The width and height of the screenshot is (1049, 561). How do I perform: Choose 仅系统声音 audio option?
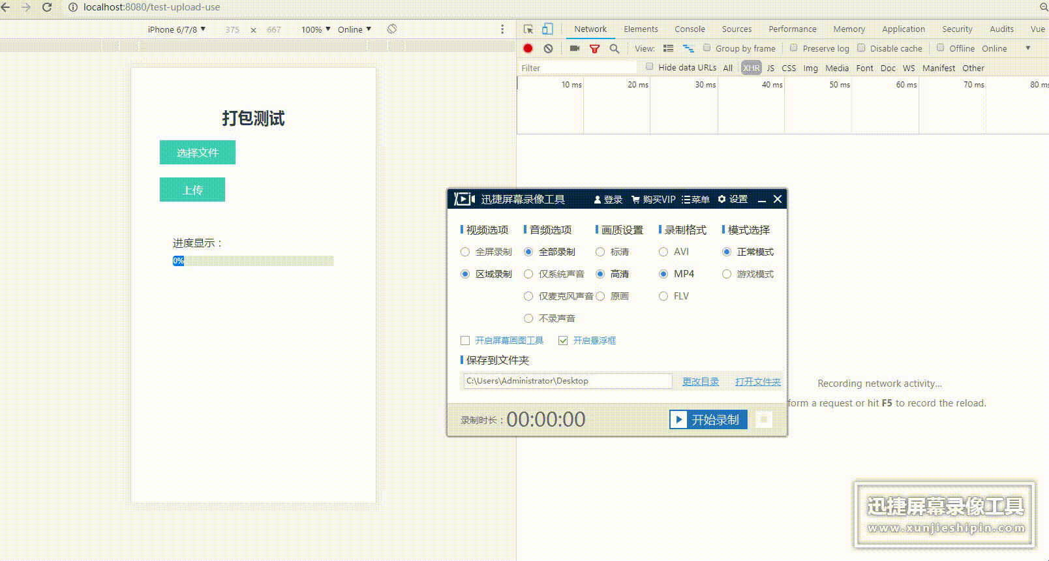[555, 274]
